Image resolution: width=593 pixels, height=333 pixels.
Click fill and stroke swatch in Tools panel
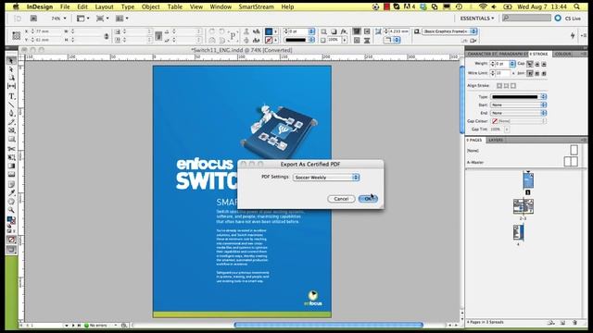click(11, 220)
